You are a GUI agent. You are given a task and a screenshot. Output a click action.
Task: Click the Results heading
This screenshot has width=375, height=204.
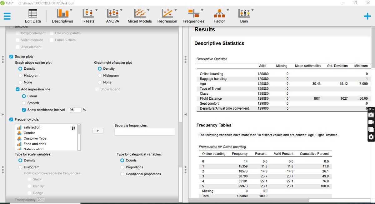coord(205,30)
